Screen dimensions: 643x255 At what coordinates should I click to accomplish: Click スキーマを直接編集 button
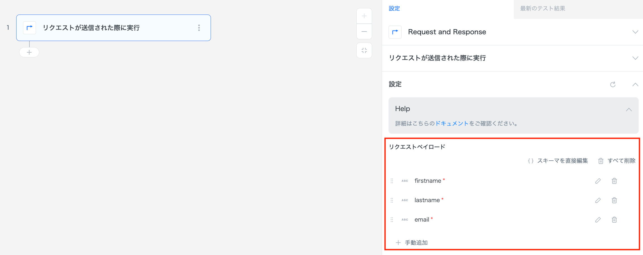558,161
